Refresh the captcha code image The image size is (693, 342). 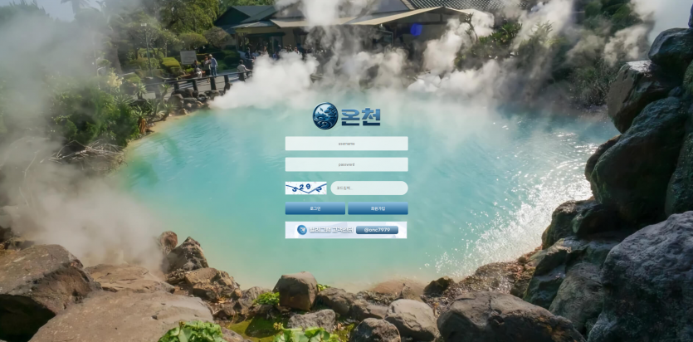(305, 188)
